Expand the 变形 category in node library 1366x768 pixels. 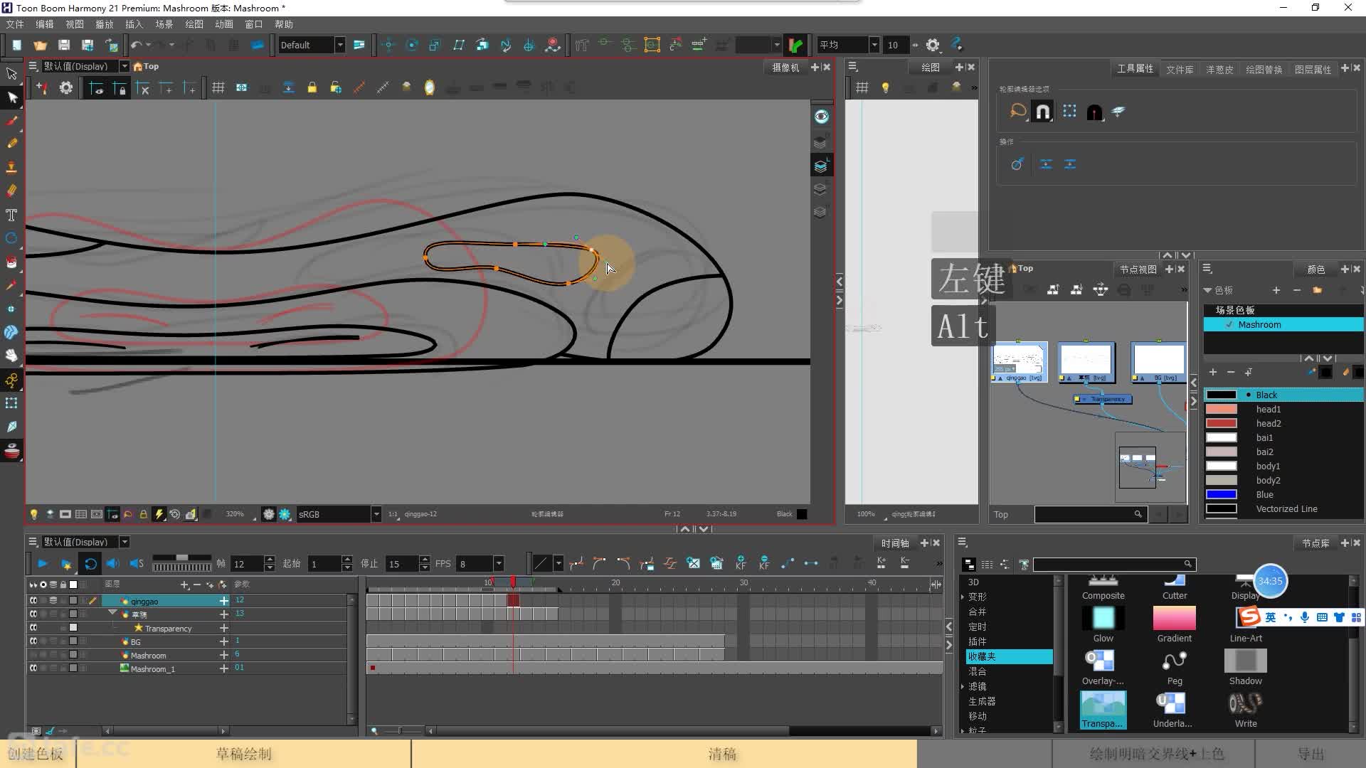963,597
